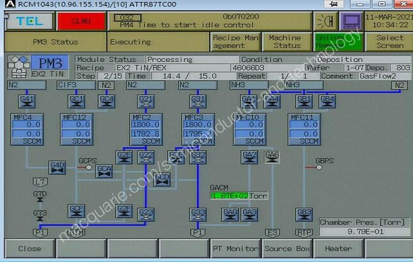Image resolution: width=413 pixels, height=262 pixels.
Task: Click the G21 valve above MFC2
Action: click(x=146, y=101)
